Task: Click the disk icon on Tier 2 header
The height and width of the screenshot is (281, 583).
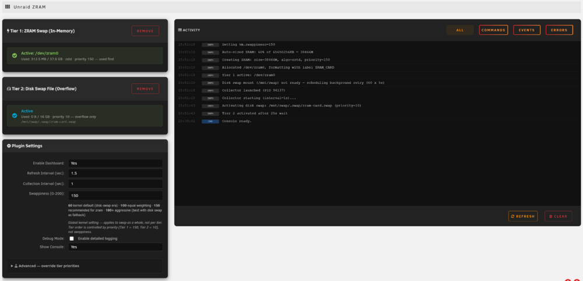Action: (x=9, y=89)
